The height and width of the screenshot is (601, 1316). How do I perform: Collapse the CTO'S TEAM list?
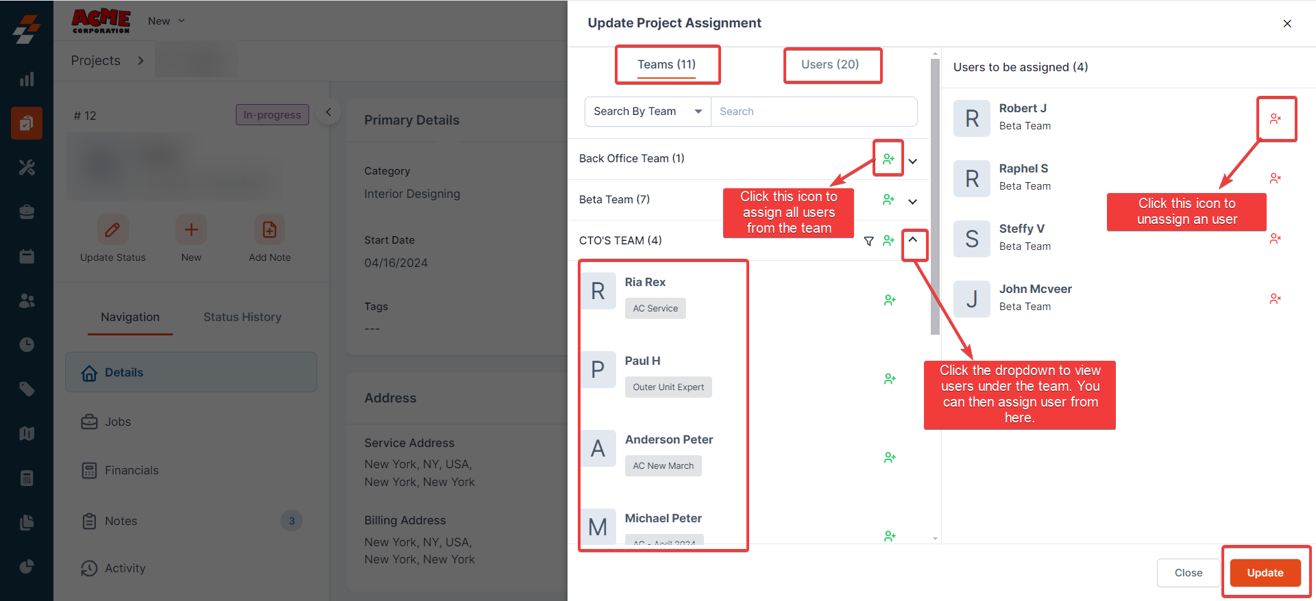913,240
